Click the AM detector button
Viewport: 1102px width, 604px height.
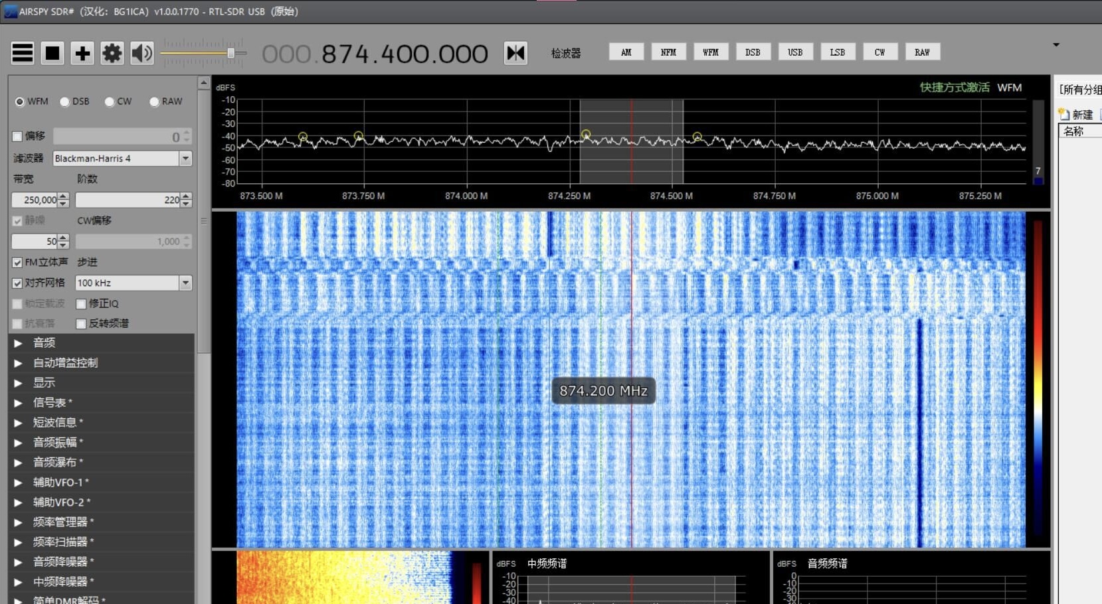[626, 52]
